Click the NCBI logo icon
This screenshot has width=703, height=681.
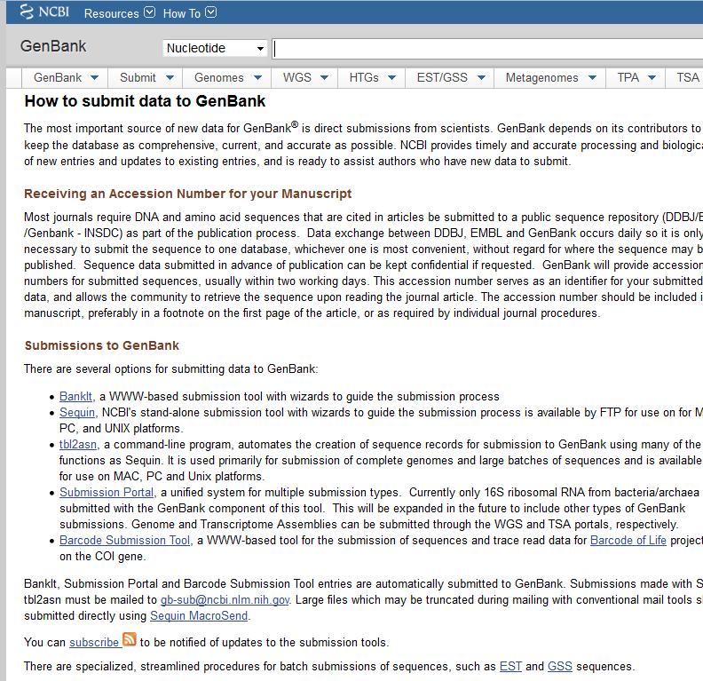coord(27,12)
